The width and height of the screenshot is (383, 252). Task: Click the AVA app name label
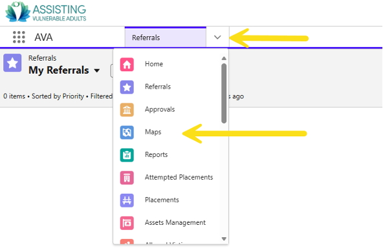(x=43, y=37)
